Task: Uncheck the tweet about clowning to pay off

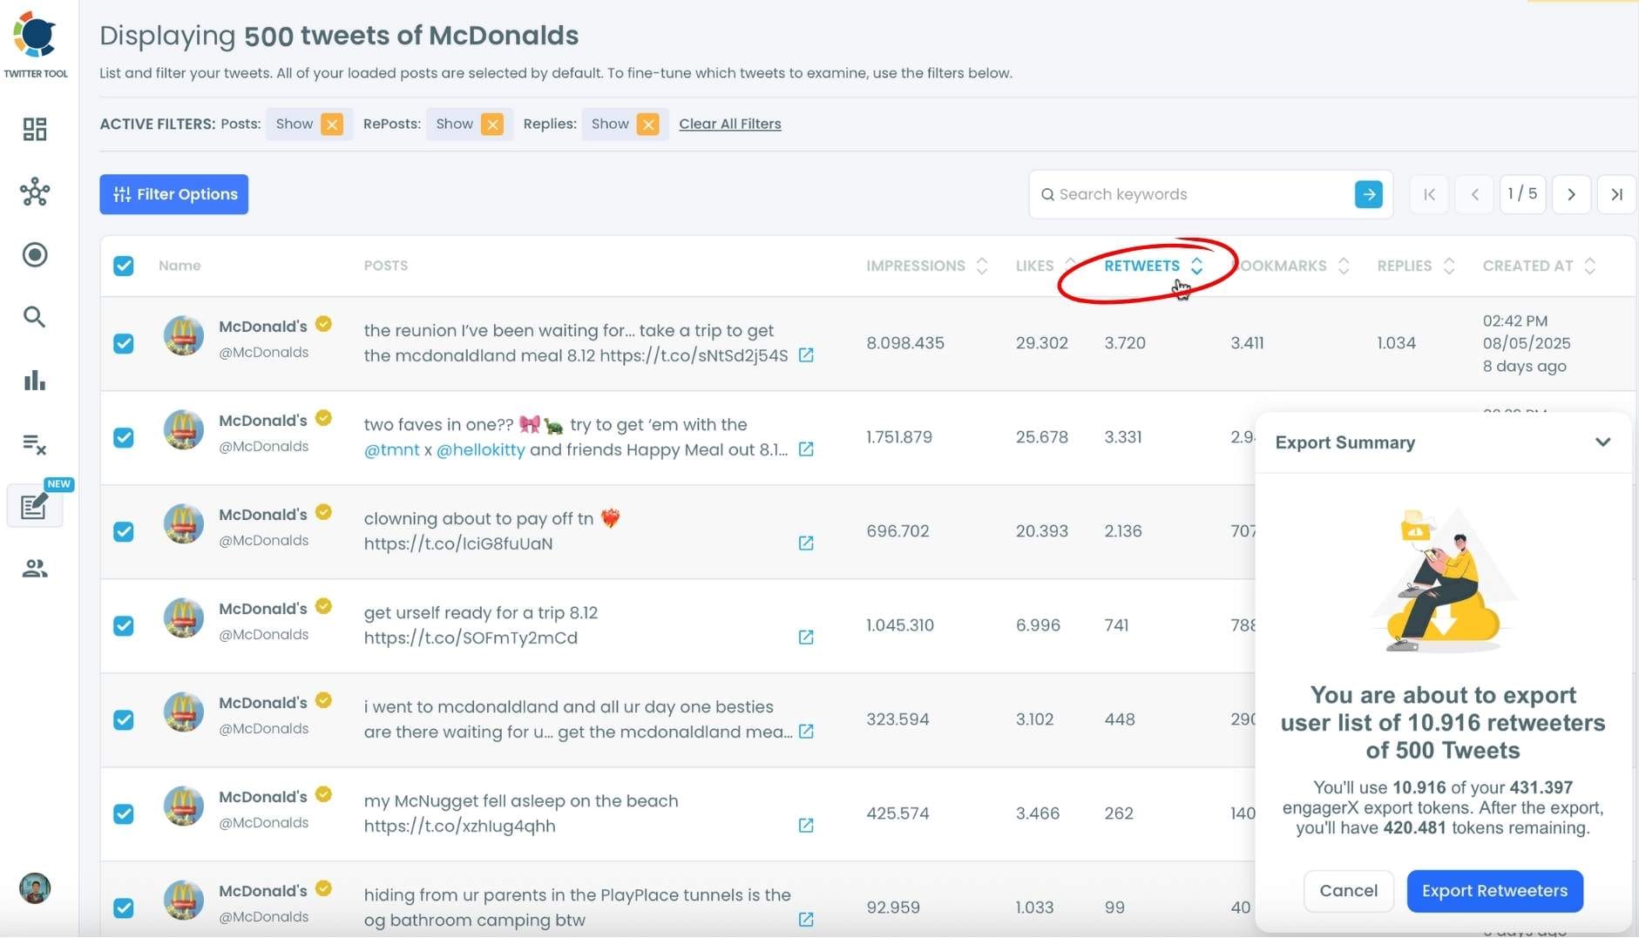Action: (x=124, y=531)
